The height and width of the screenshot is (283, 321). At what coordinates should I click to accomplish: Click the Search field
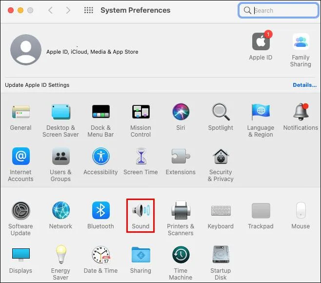[x=278, y=10]
